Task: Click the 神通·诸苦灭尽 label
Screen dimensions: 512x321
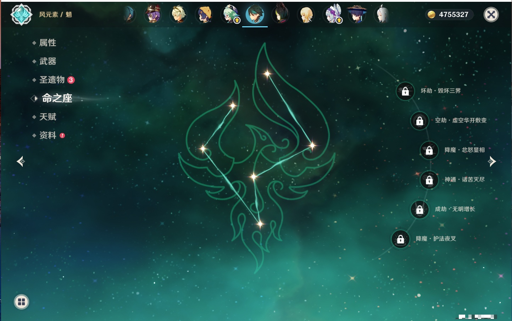Action: coord(464,179)
